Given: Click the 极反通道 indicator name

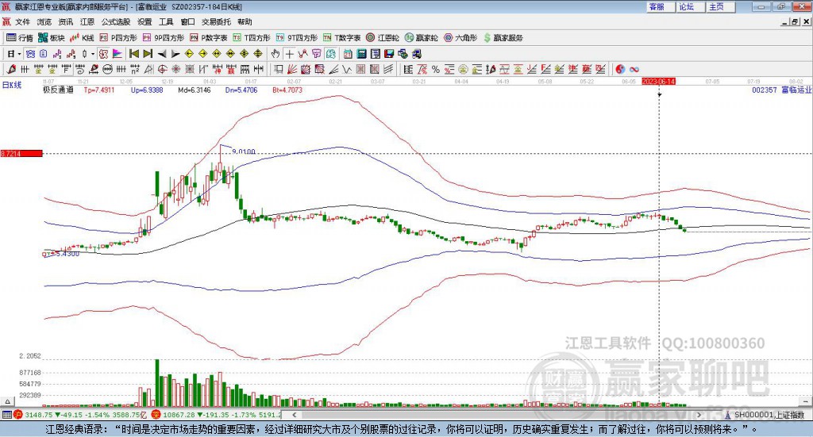Looking at the screenshot, I should coord(58,90).
